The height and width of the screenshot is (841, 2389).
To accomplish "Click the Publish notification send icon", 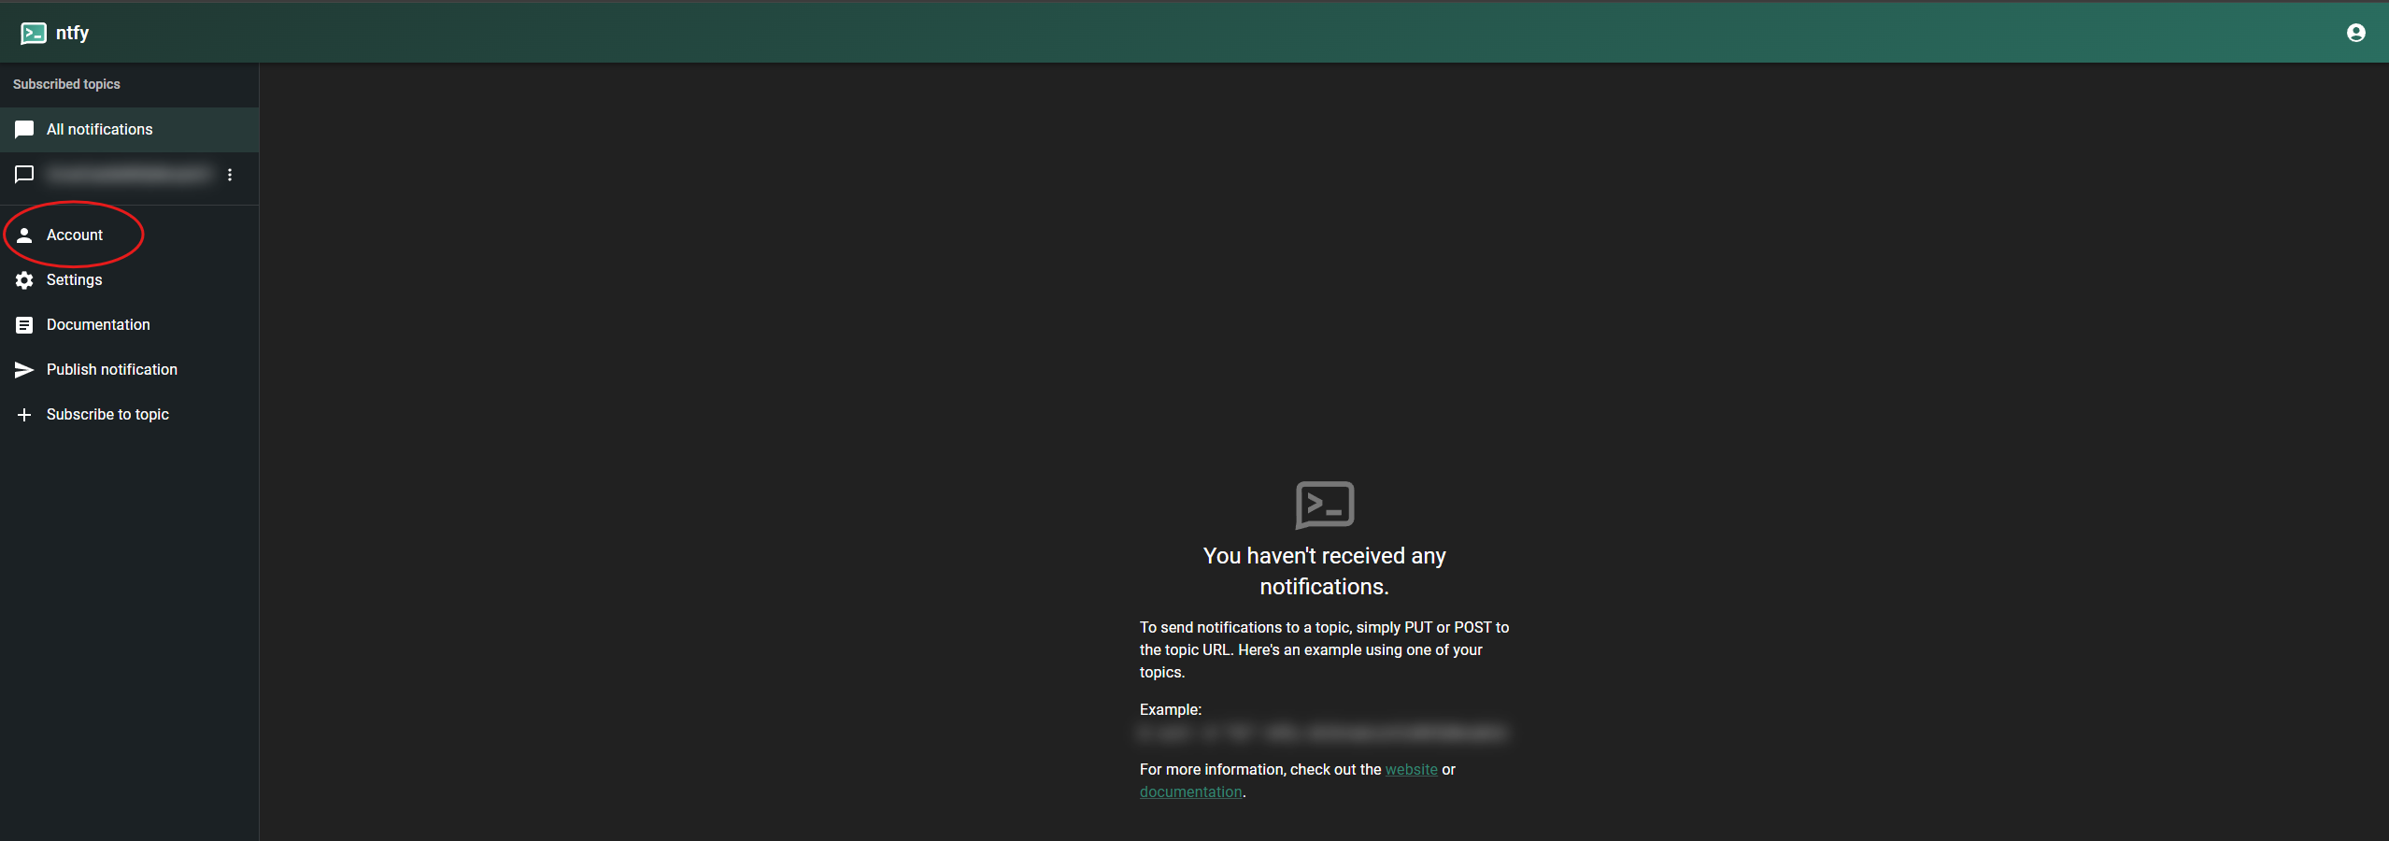I will [24, 370].
